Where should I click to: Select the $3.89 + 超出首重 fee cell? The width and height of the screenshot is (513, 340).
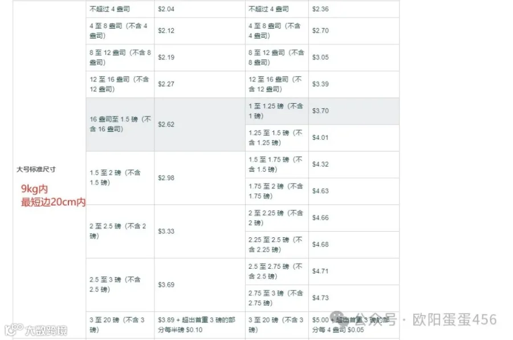click(x=199, y=325)
